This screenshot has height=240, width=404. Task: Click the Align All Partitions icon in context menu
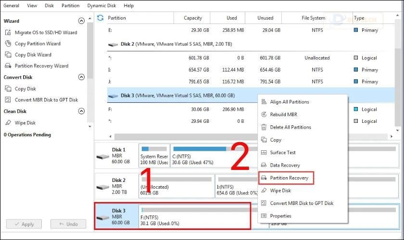click(264, 102)
